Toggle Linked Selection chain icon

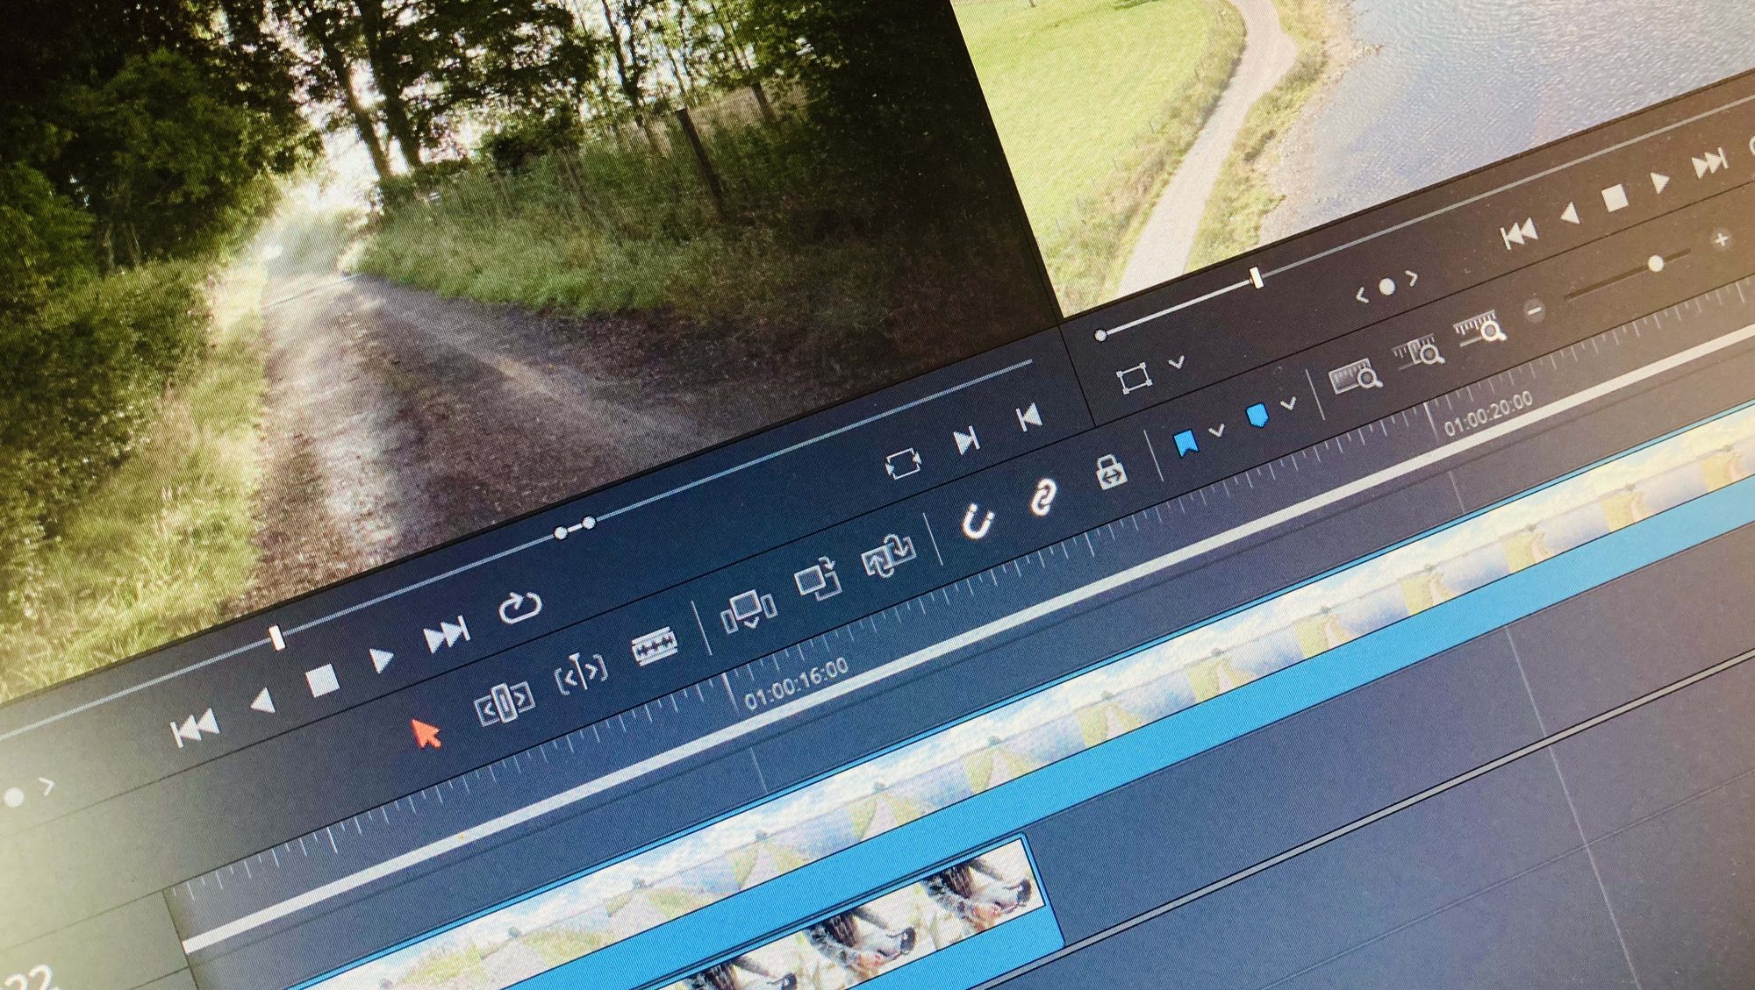(1042, 498)
